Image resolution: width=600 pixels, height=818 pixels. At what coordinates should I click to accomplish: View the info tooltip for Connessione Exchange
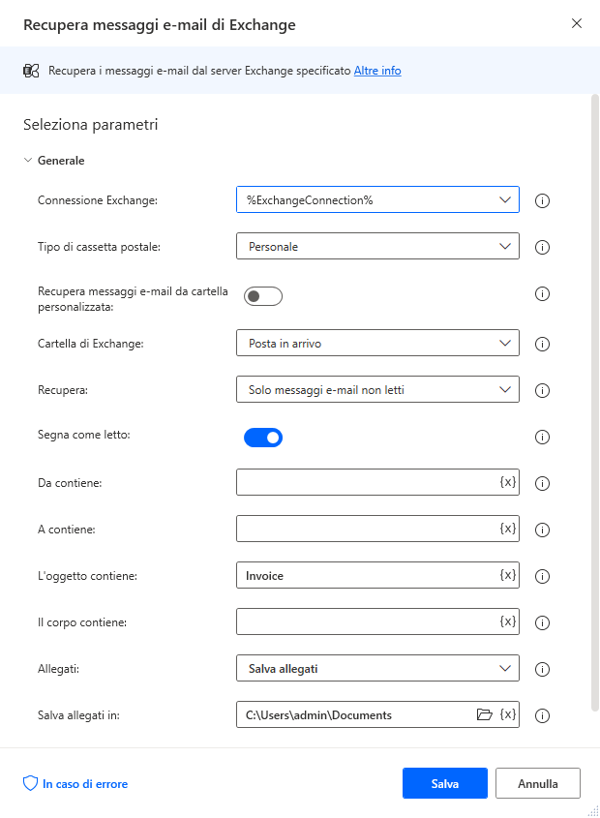click(542, 200)
